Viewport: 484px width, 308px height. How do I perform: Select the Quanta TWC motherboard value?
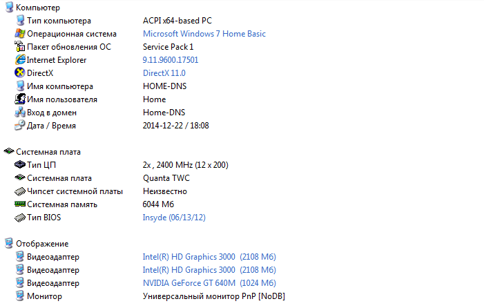click(x=166, y=178)
